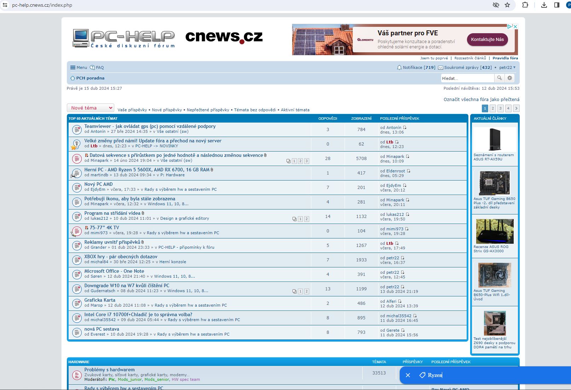Jump to latest post by Antonín
This screenshot has width=571, height=390.
coord(405,128)
